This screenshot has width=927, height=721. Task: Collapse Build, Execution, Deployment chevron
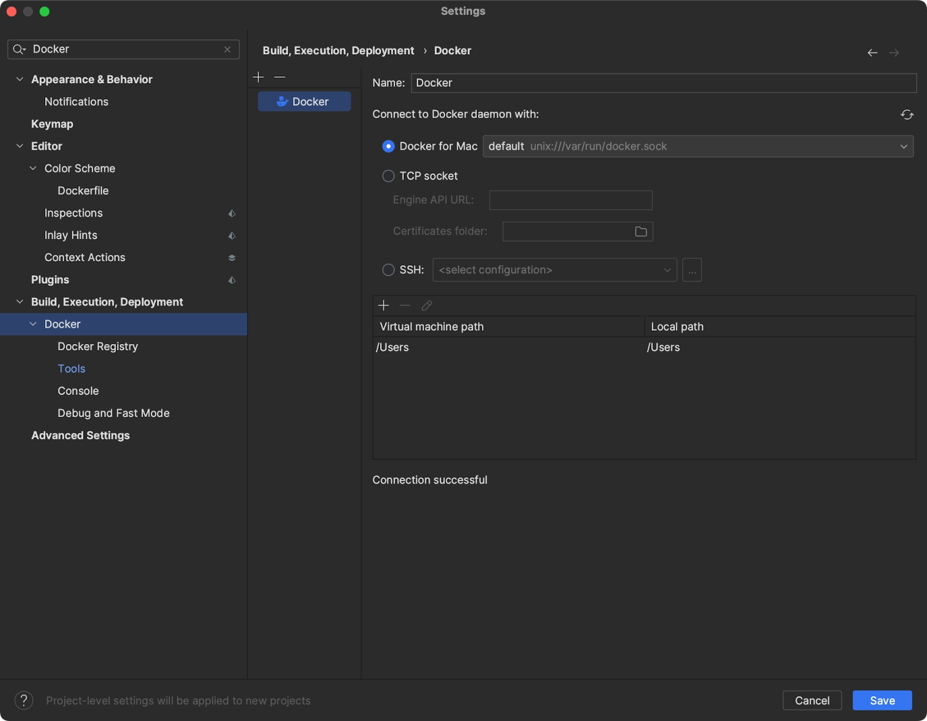click(20, 302)
